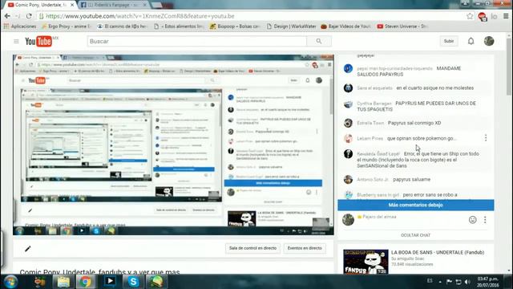Reload the current page
The width and height of the screenshot is (513, 289).
(x=29, y=16)
